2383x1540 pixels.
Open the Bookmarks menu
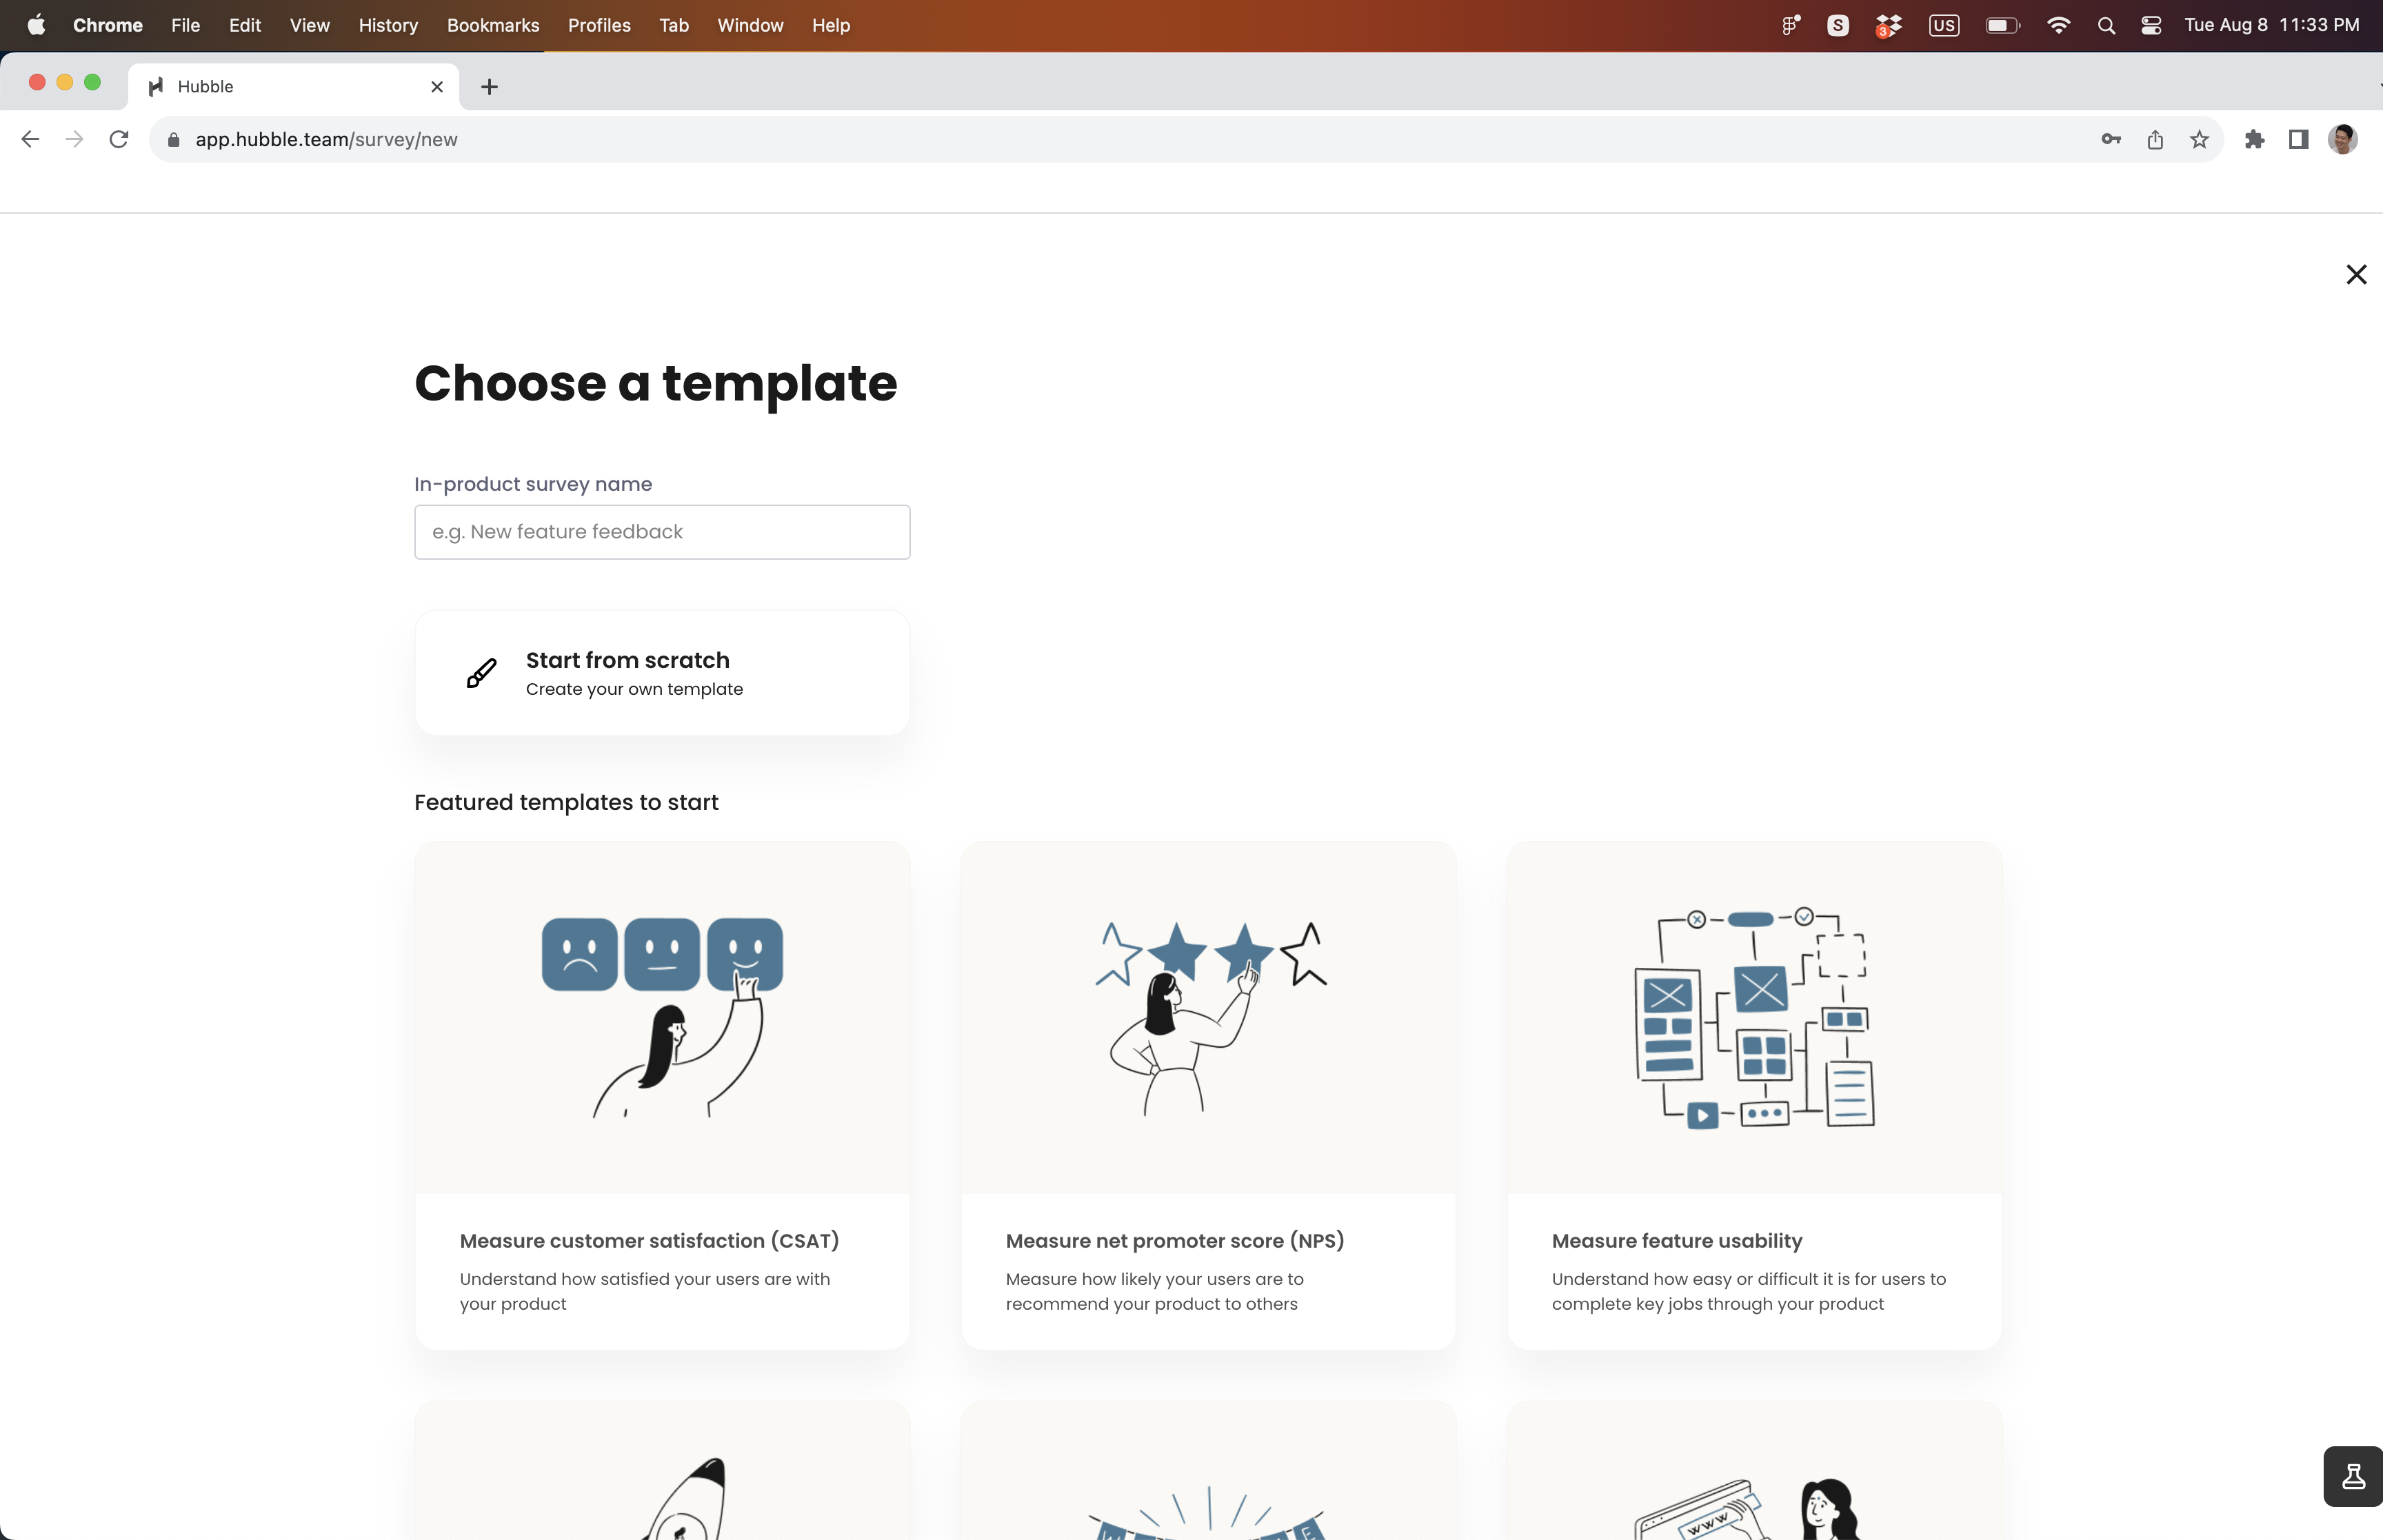493,25
